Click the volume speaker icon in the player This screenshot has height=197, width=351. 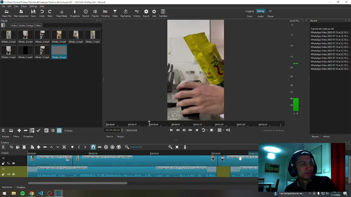tap(228, 130)
